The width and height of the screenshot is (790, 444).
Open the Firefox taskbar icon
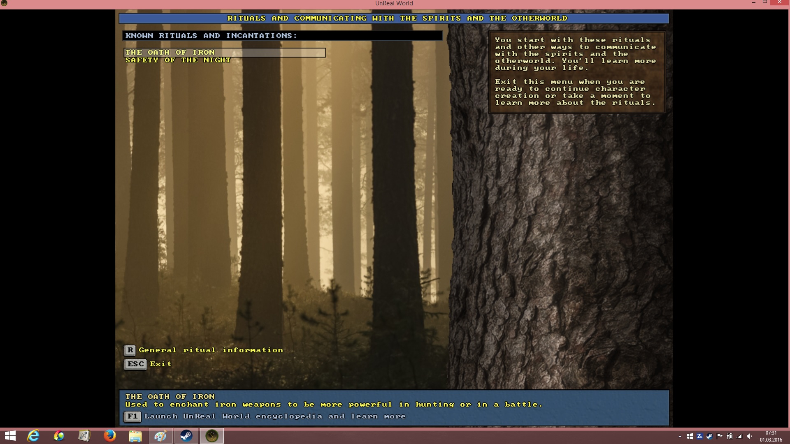109,436
